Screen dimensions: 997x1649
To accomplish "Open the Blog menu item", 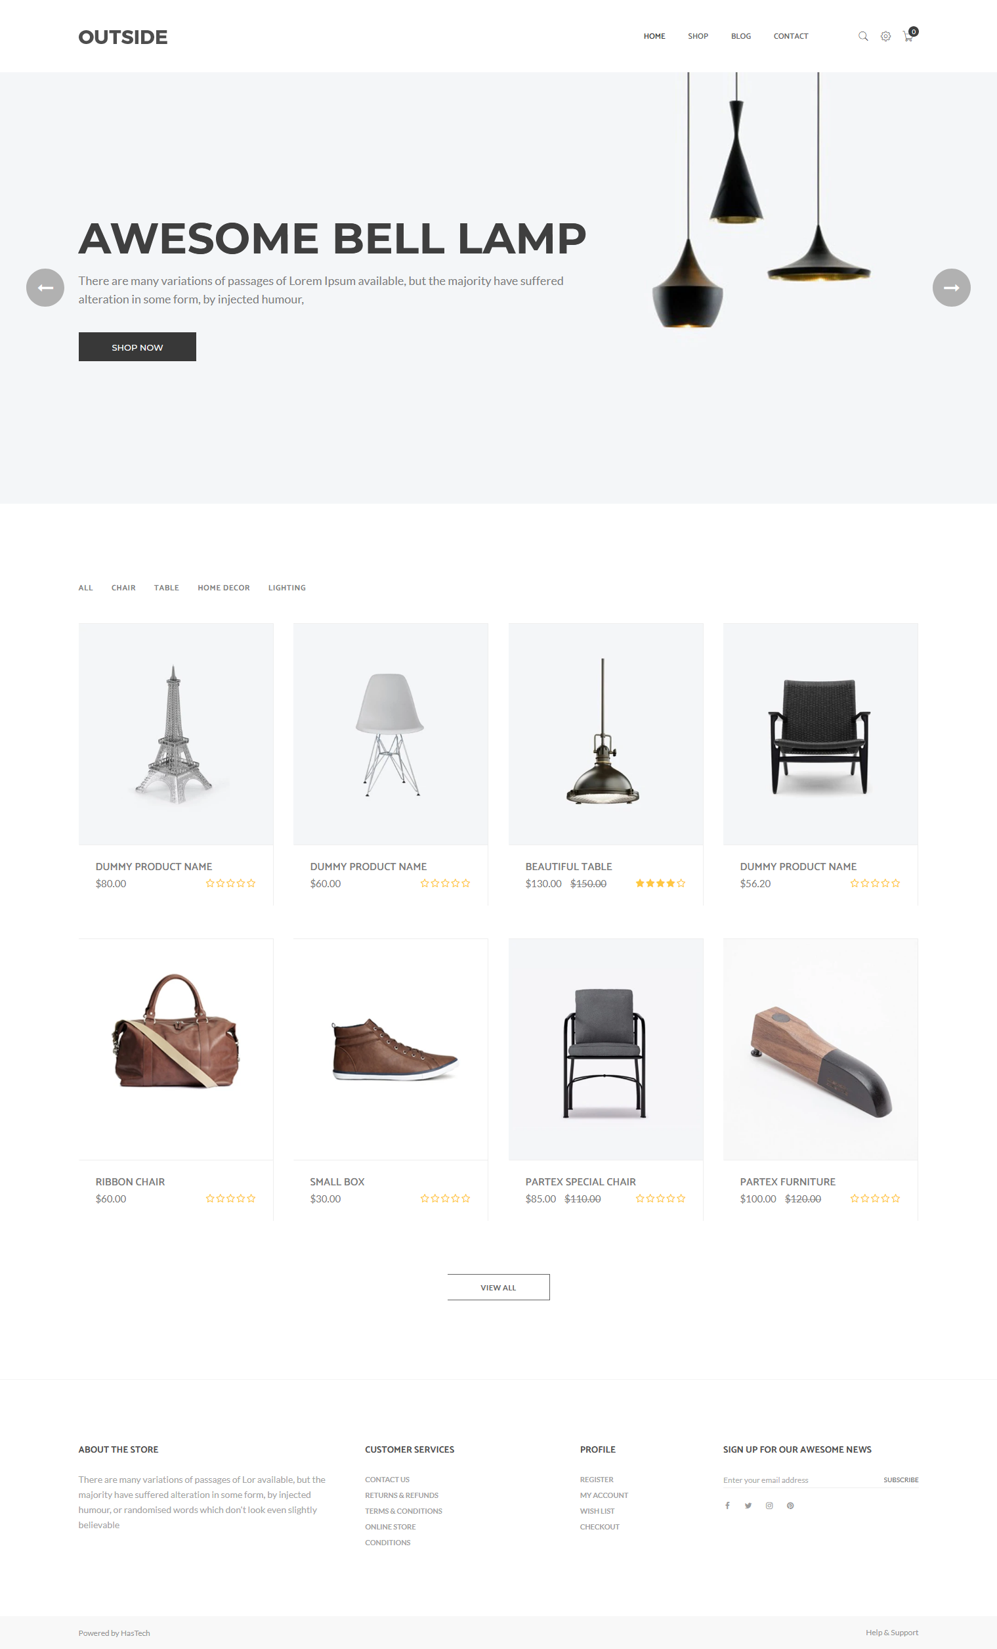I will [741, 36].
